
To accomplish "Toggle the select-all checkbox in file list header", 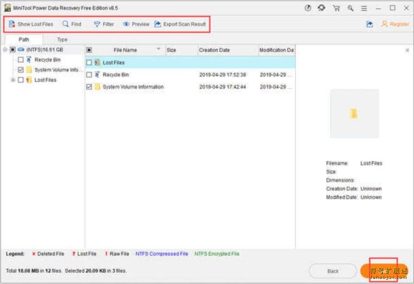I will click(89, 50).
